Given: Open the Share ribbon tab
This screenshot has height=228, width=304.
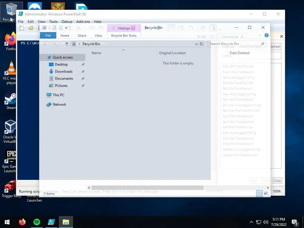Looking at the screenshot, I should coord(82,36).
